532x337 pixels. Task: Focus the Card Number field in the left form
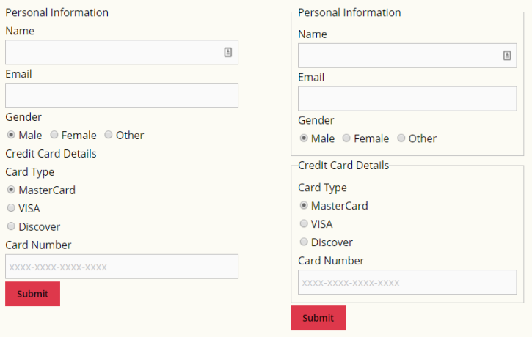pos(121,267)
